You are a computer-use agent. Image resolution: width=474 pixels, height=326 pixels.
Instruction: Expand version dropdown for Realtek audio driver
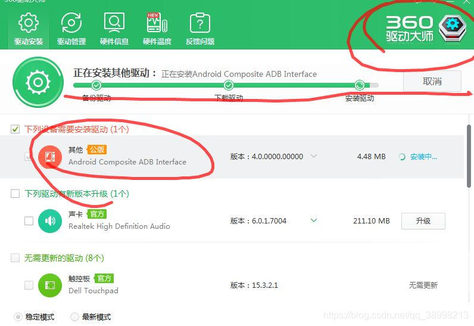[x=314, y=220]
